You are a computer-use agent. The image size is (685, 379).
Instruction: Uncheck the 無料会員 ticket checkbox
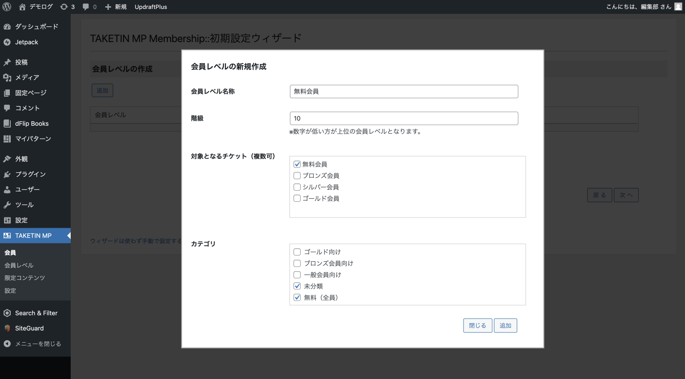[297, 164]
